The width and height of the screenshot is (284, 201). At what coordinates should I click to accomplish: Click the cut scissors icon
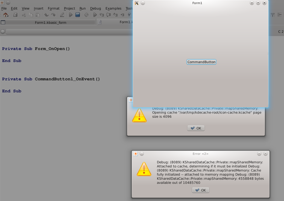coord(24,15)
